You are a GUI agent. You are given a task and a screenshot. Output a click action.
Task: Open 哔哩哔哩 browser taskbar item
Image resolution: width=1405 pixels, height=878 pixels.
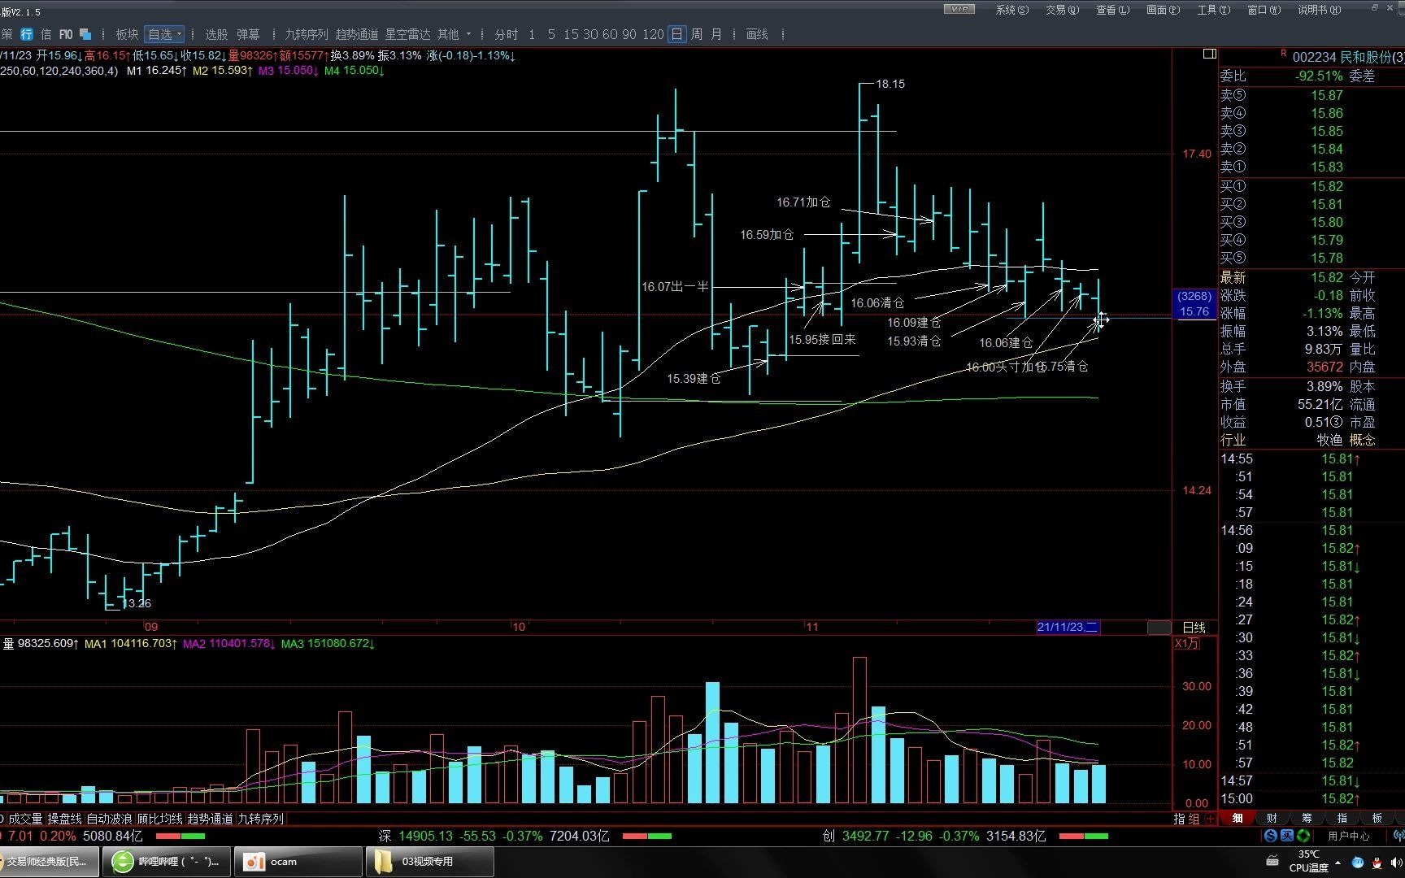point(166,862)
